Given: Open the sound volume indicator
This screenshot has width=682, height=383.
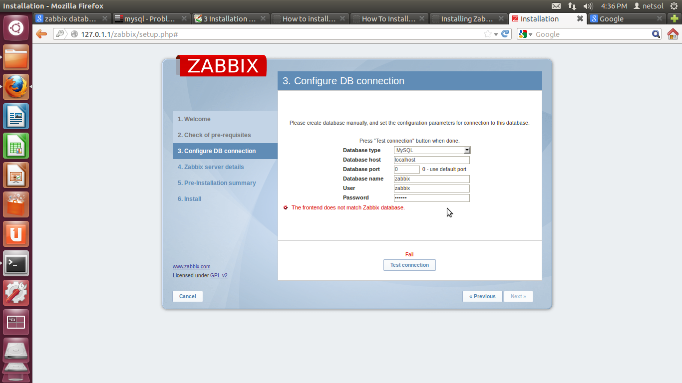Looking at the screenshot, I should [x=588, y=6].
